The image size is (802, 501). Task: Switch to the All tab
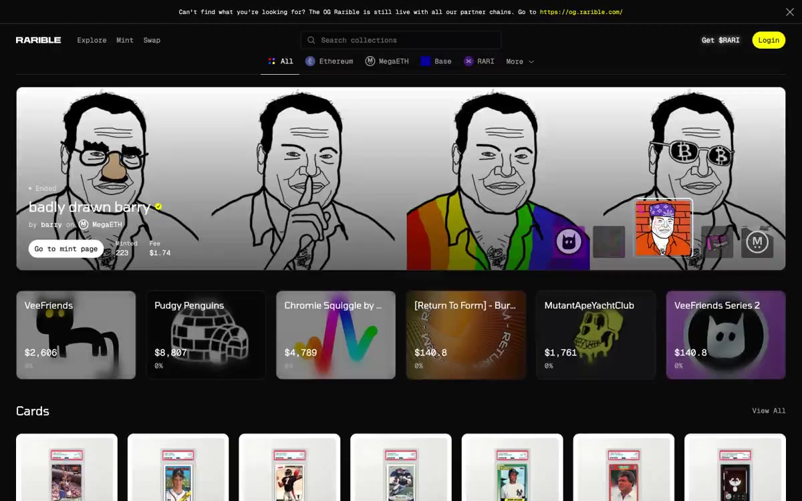point(281,61)
